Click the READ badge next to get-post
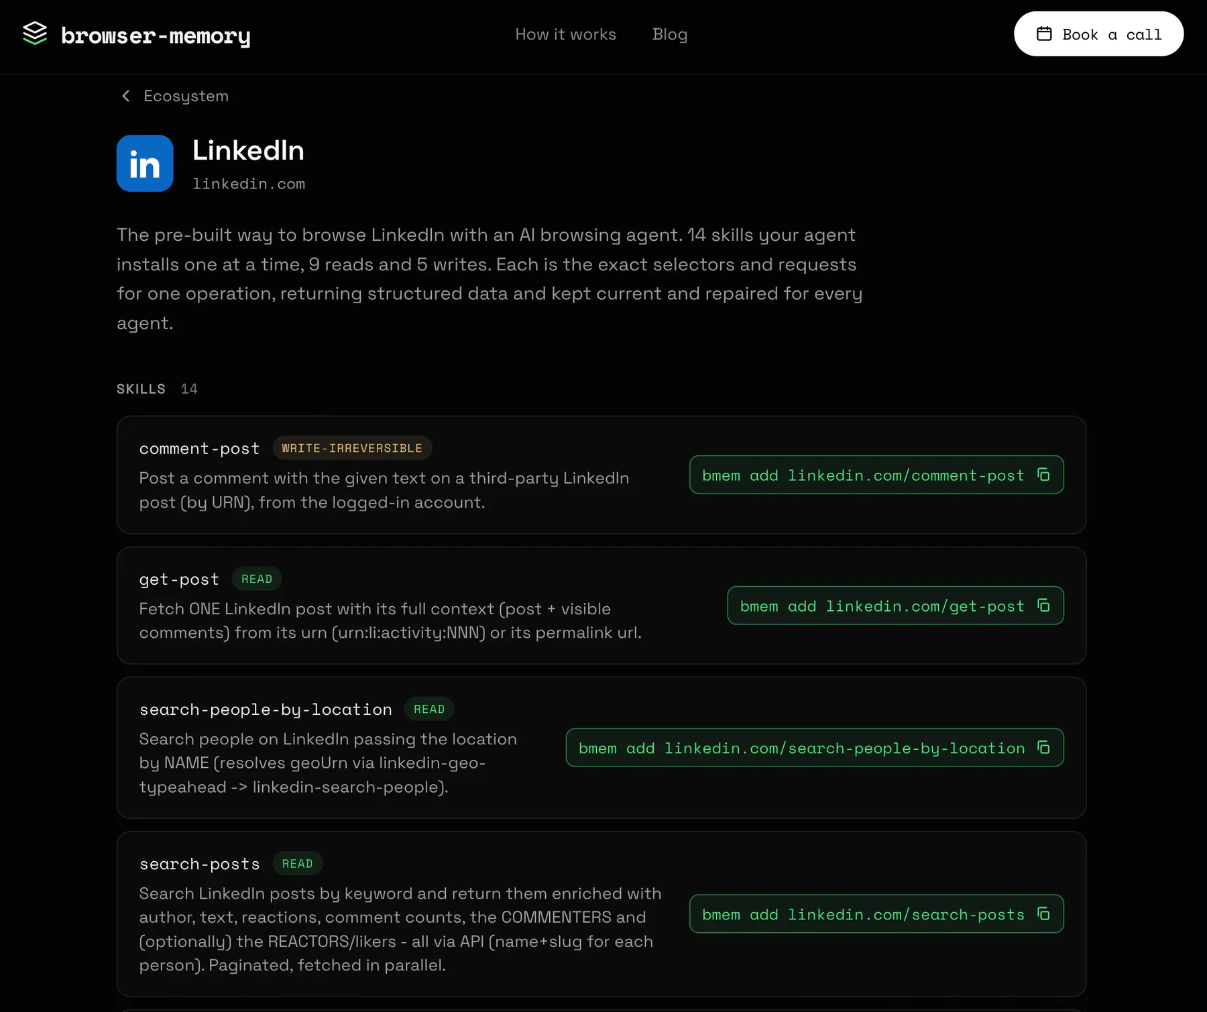This screenshot has width=1207, height=1012. pos(257,579)
